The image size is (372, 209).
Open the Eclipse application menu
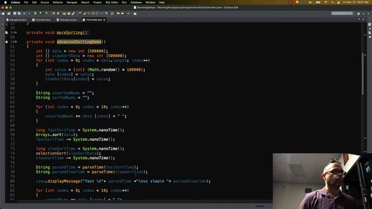pos(16,2)
